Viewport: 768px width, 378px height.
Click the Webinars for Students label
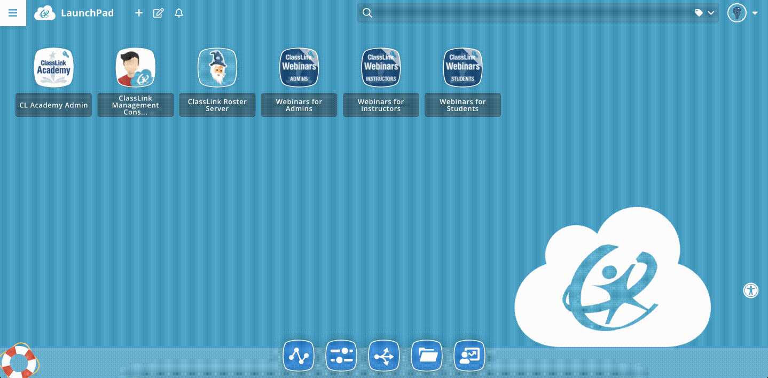(x=463, y=105)
